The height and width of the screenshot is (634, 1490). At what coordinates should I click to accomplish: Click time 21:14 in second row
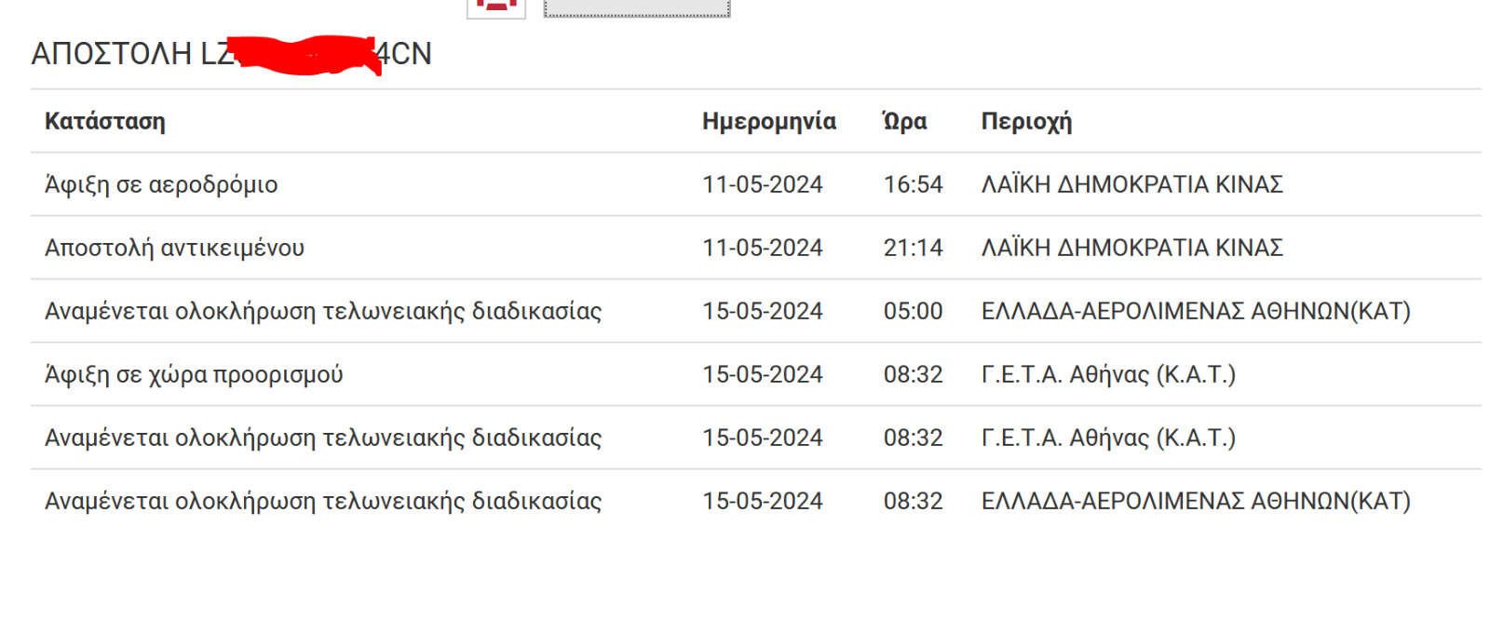coord(914,248)
